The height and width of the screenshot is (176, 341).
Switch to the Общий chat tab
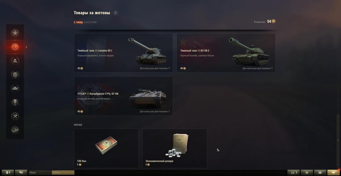(x=39, y=173)
